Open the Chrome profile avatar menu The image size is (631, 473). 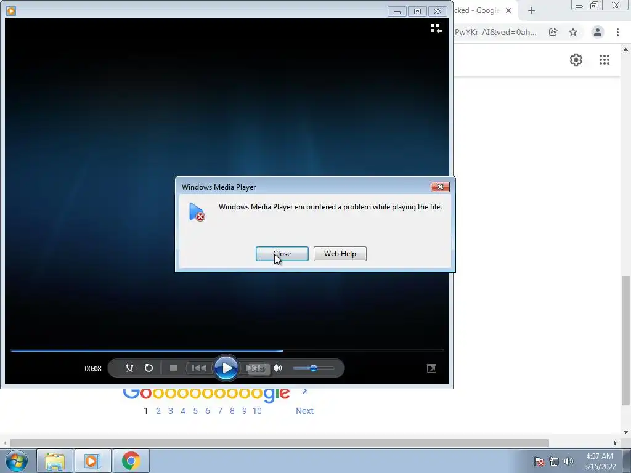point(598,32)
